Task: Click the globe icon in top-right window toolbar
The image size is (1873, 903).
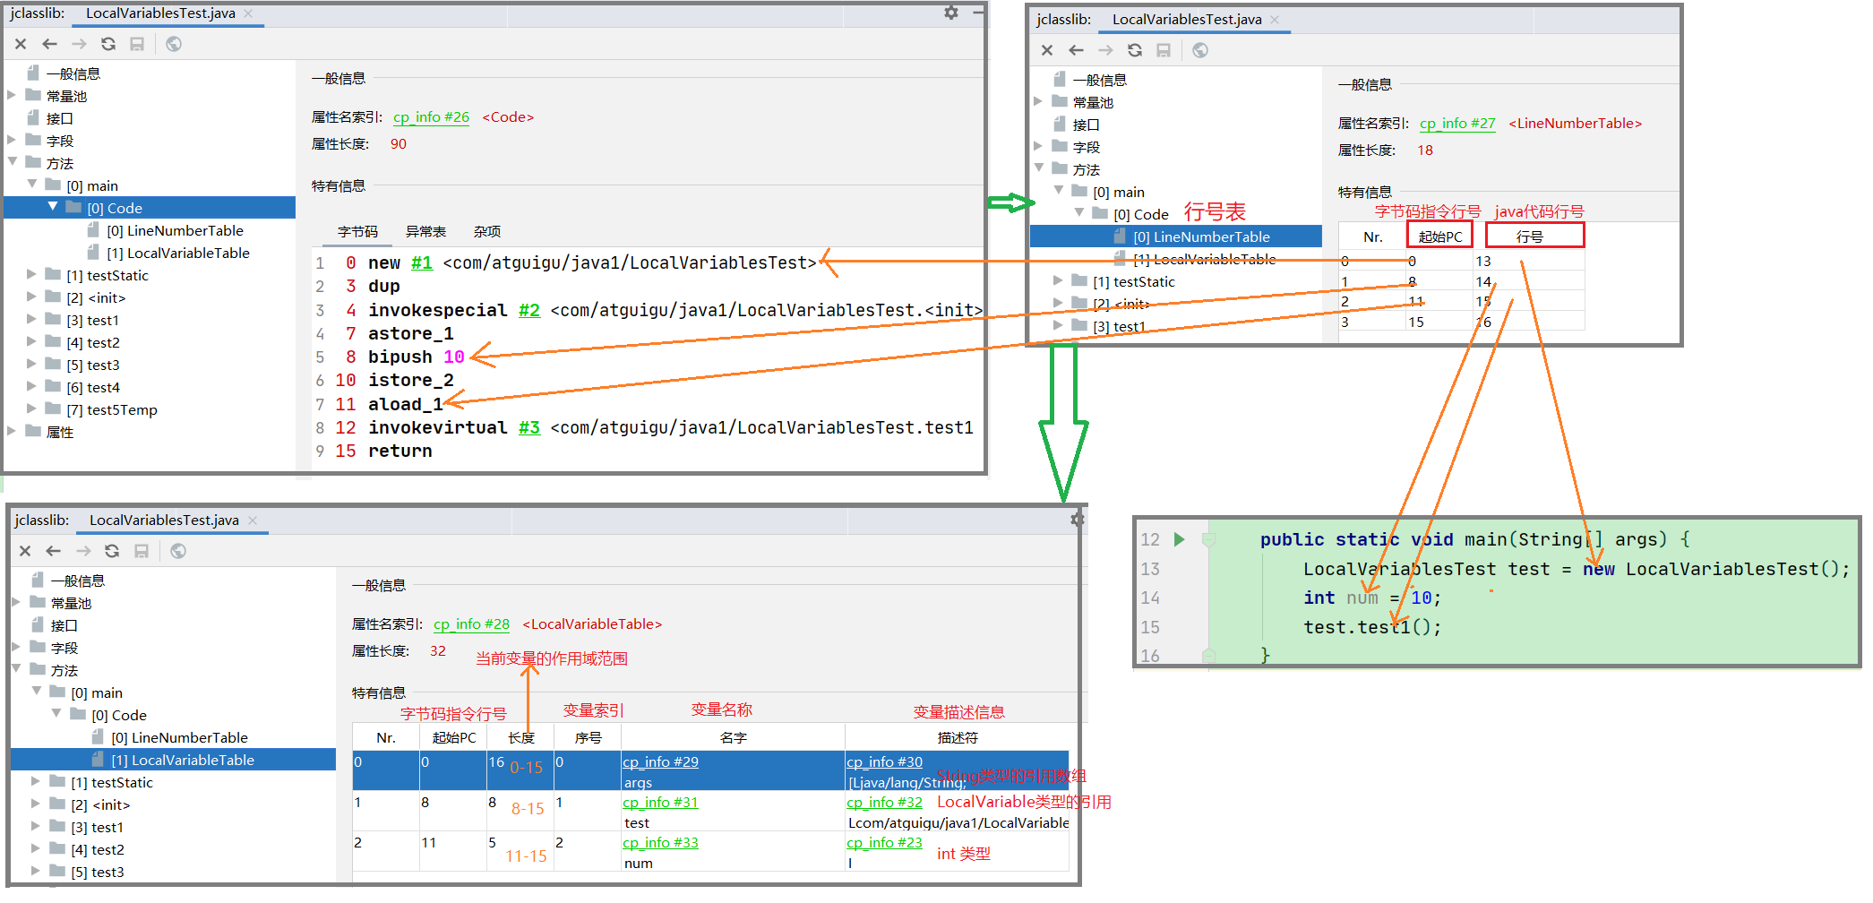Action: pyautogui.click(x=1200, y=50)
